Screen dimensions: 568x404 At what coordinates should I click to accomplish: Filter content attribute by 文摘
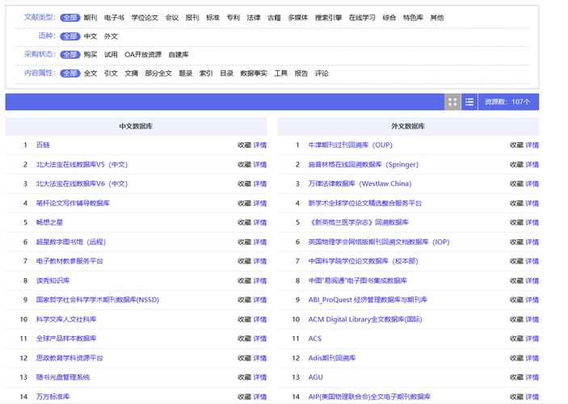[131, 74]
